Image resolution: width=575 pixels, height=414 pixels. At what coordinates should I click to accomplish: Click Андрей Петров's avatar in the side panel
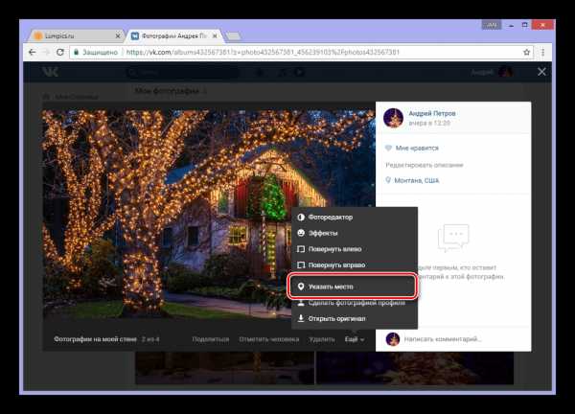click(x=393, y=118)
